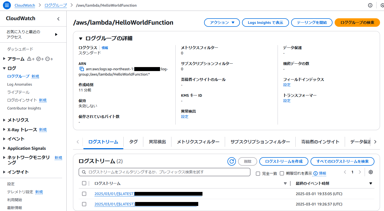Viewport: 384px width, 211px height.
Task: Collapse the ロググループの詳細 section
Action: (81, 38)
